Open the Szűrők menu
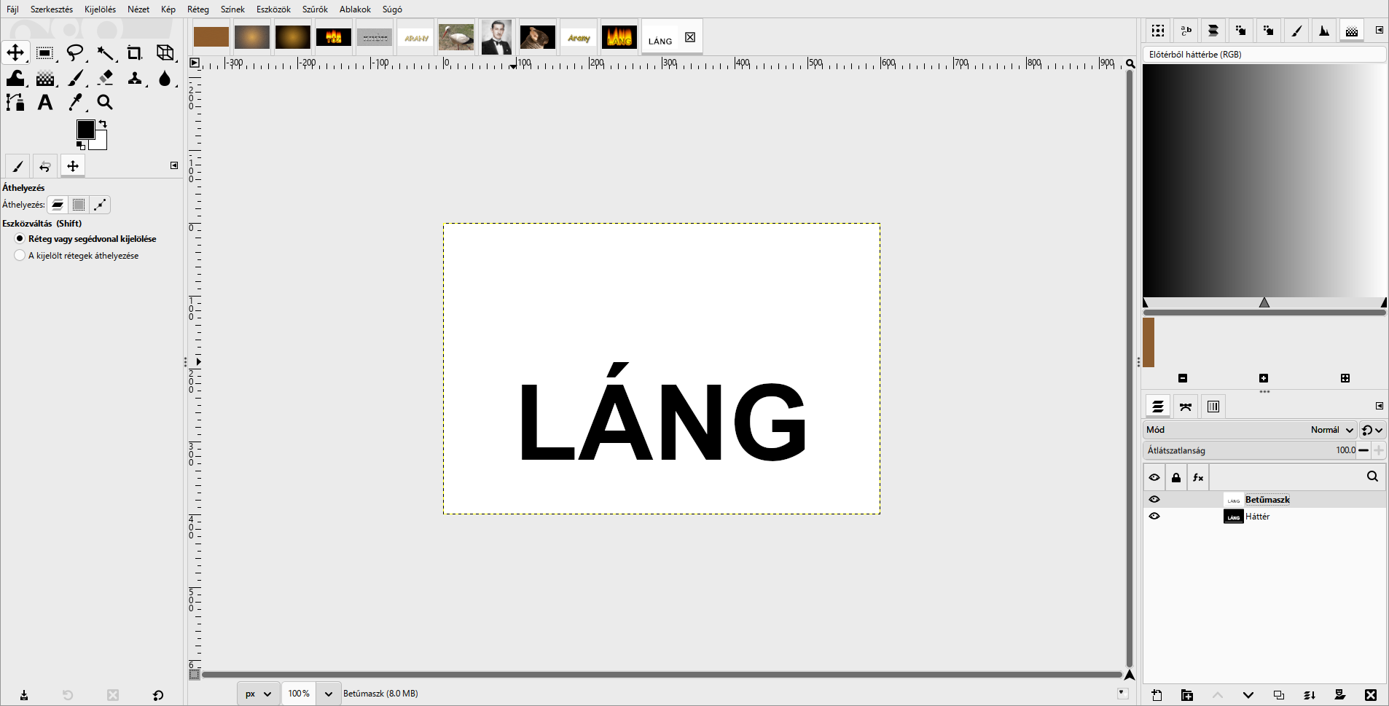The image size is (1389, 706). [x=315, y=9]
